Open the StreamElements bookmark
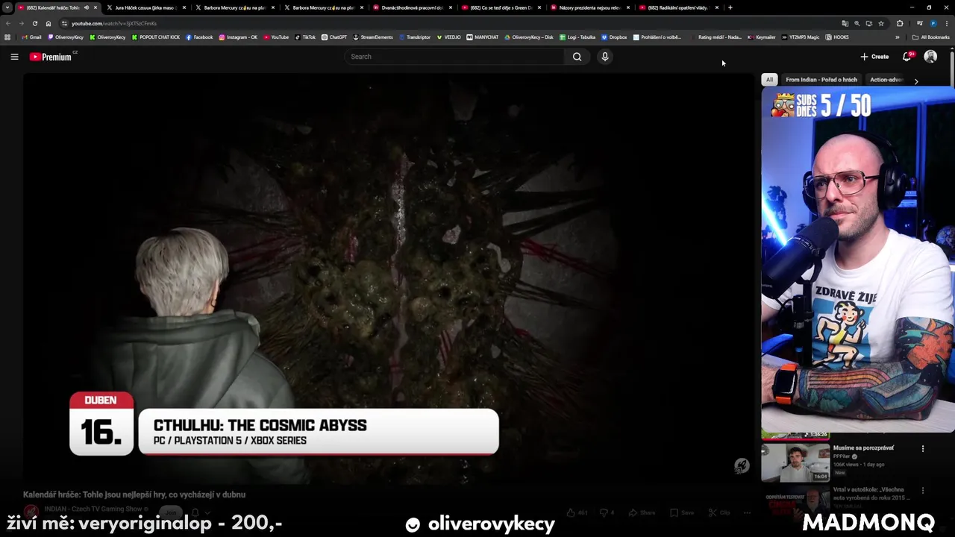 click(x=373, y=37)
